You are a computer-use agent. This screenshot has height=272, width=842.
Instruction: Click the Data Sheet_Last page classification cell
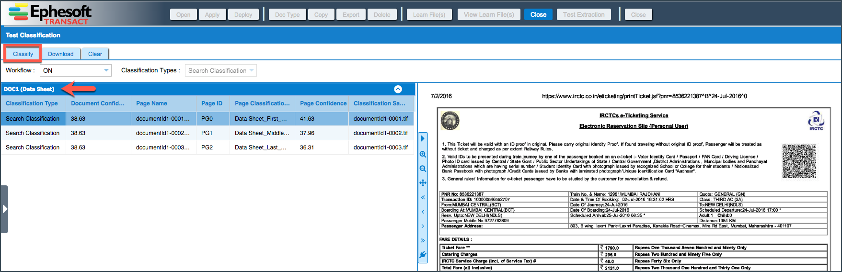pos(262,147)
